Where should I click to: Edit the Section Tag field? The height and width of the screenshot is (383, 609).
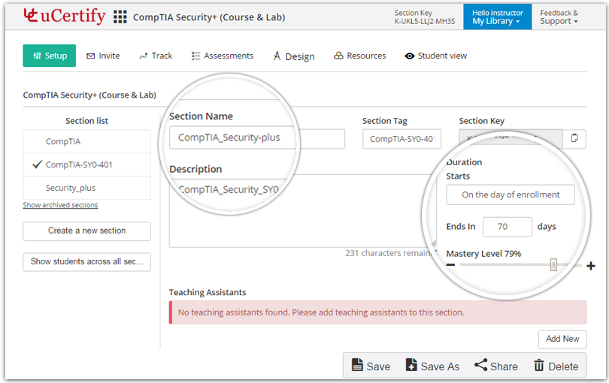(x=402, y=139)
